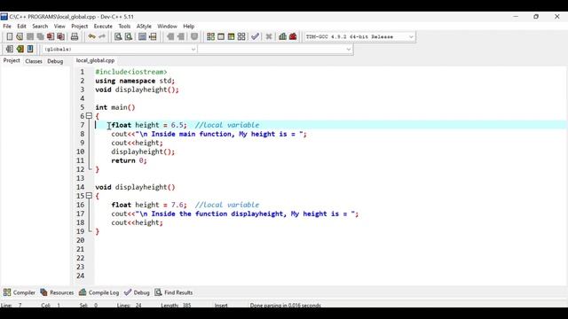Screen dimensions: 568x319
Task: Click the New file toolbar icon
Action: 10,36
